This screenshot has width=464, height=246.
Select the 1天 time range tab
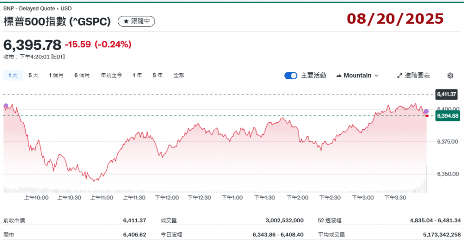point(13,75)
